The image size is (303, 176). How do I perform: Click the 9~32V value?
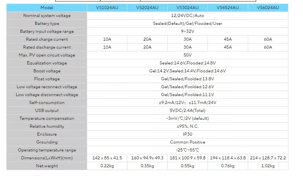pyautogui.click(x=187, y=31)
